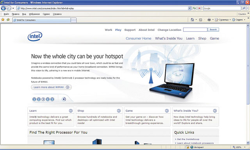Image resolution: width=250 pixels, height=150 pixels.
Task: Click the Refresh page icon
Action: click(x=194, y=8)
